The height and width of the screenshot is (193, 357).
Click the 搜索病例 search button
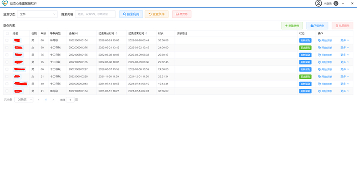tap(131, 14)
